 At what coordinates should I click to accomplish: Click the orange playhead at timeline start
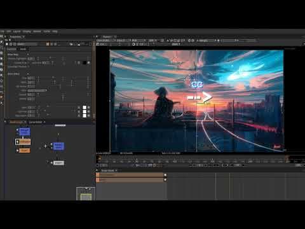99,158
